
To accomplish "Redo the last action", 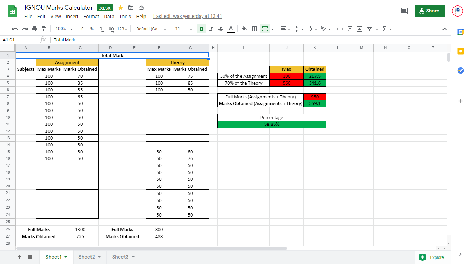I will tap(25, 29).
